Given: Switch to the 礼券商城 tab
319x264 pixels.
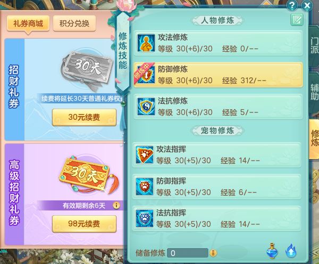Looking at the screenshot, I should [28, 23].
